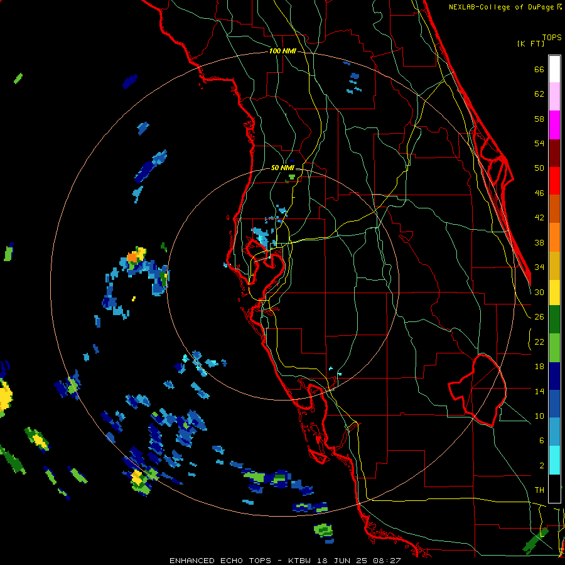
Task: Click the cyan legend swatch near 2
Action: click(554, 460)
